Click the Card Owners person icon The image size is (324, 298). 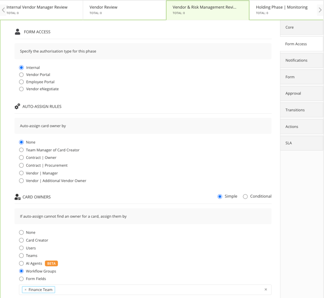tap(17, 197)
